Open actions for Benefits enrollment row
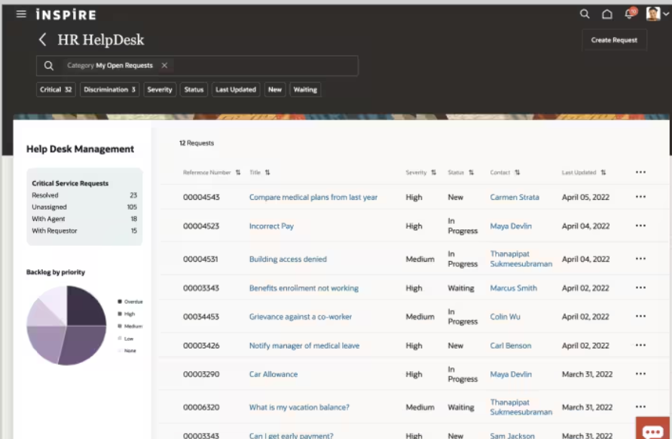672x439 pixels. (x=640, y=287)
